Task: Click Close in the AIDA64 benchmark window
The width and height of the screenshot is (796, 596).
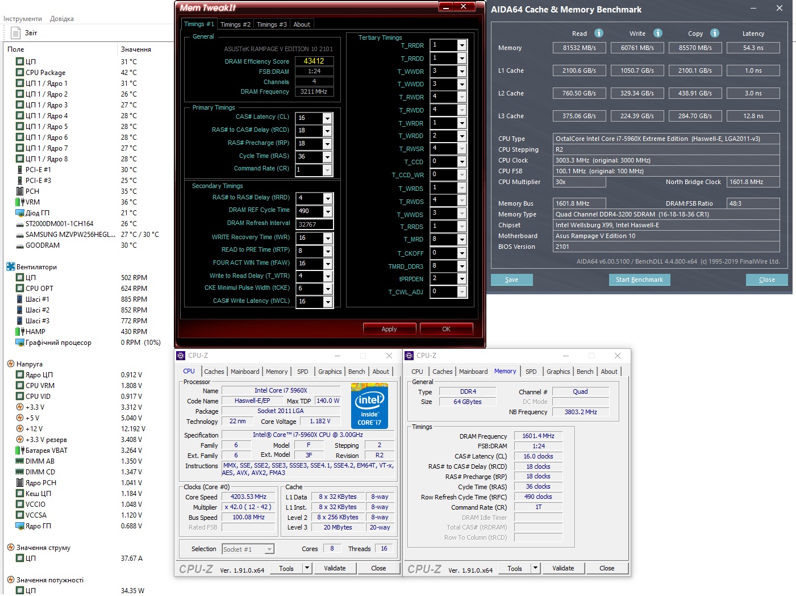Action: (x=767, y=280)
